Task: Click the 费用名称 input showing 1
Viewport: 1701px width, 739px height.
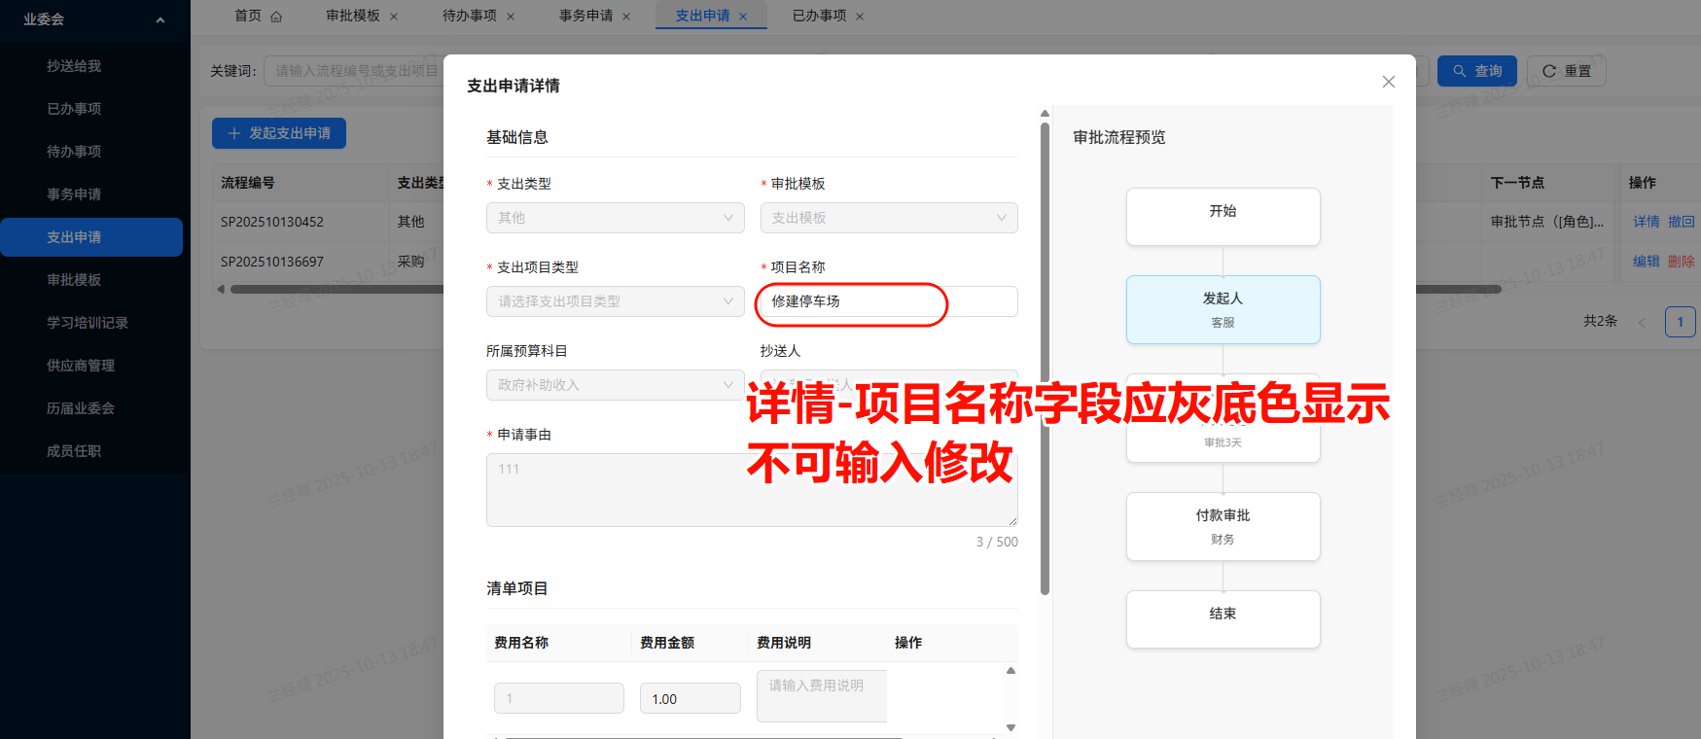Action: point(559,698)
